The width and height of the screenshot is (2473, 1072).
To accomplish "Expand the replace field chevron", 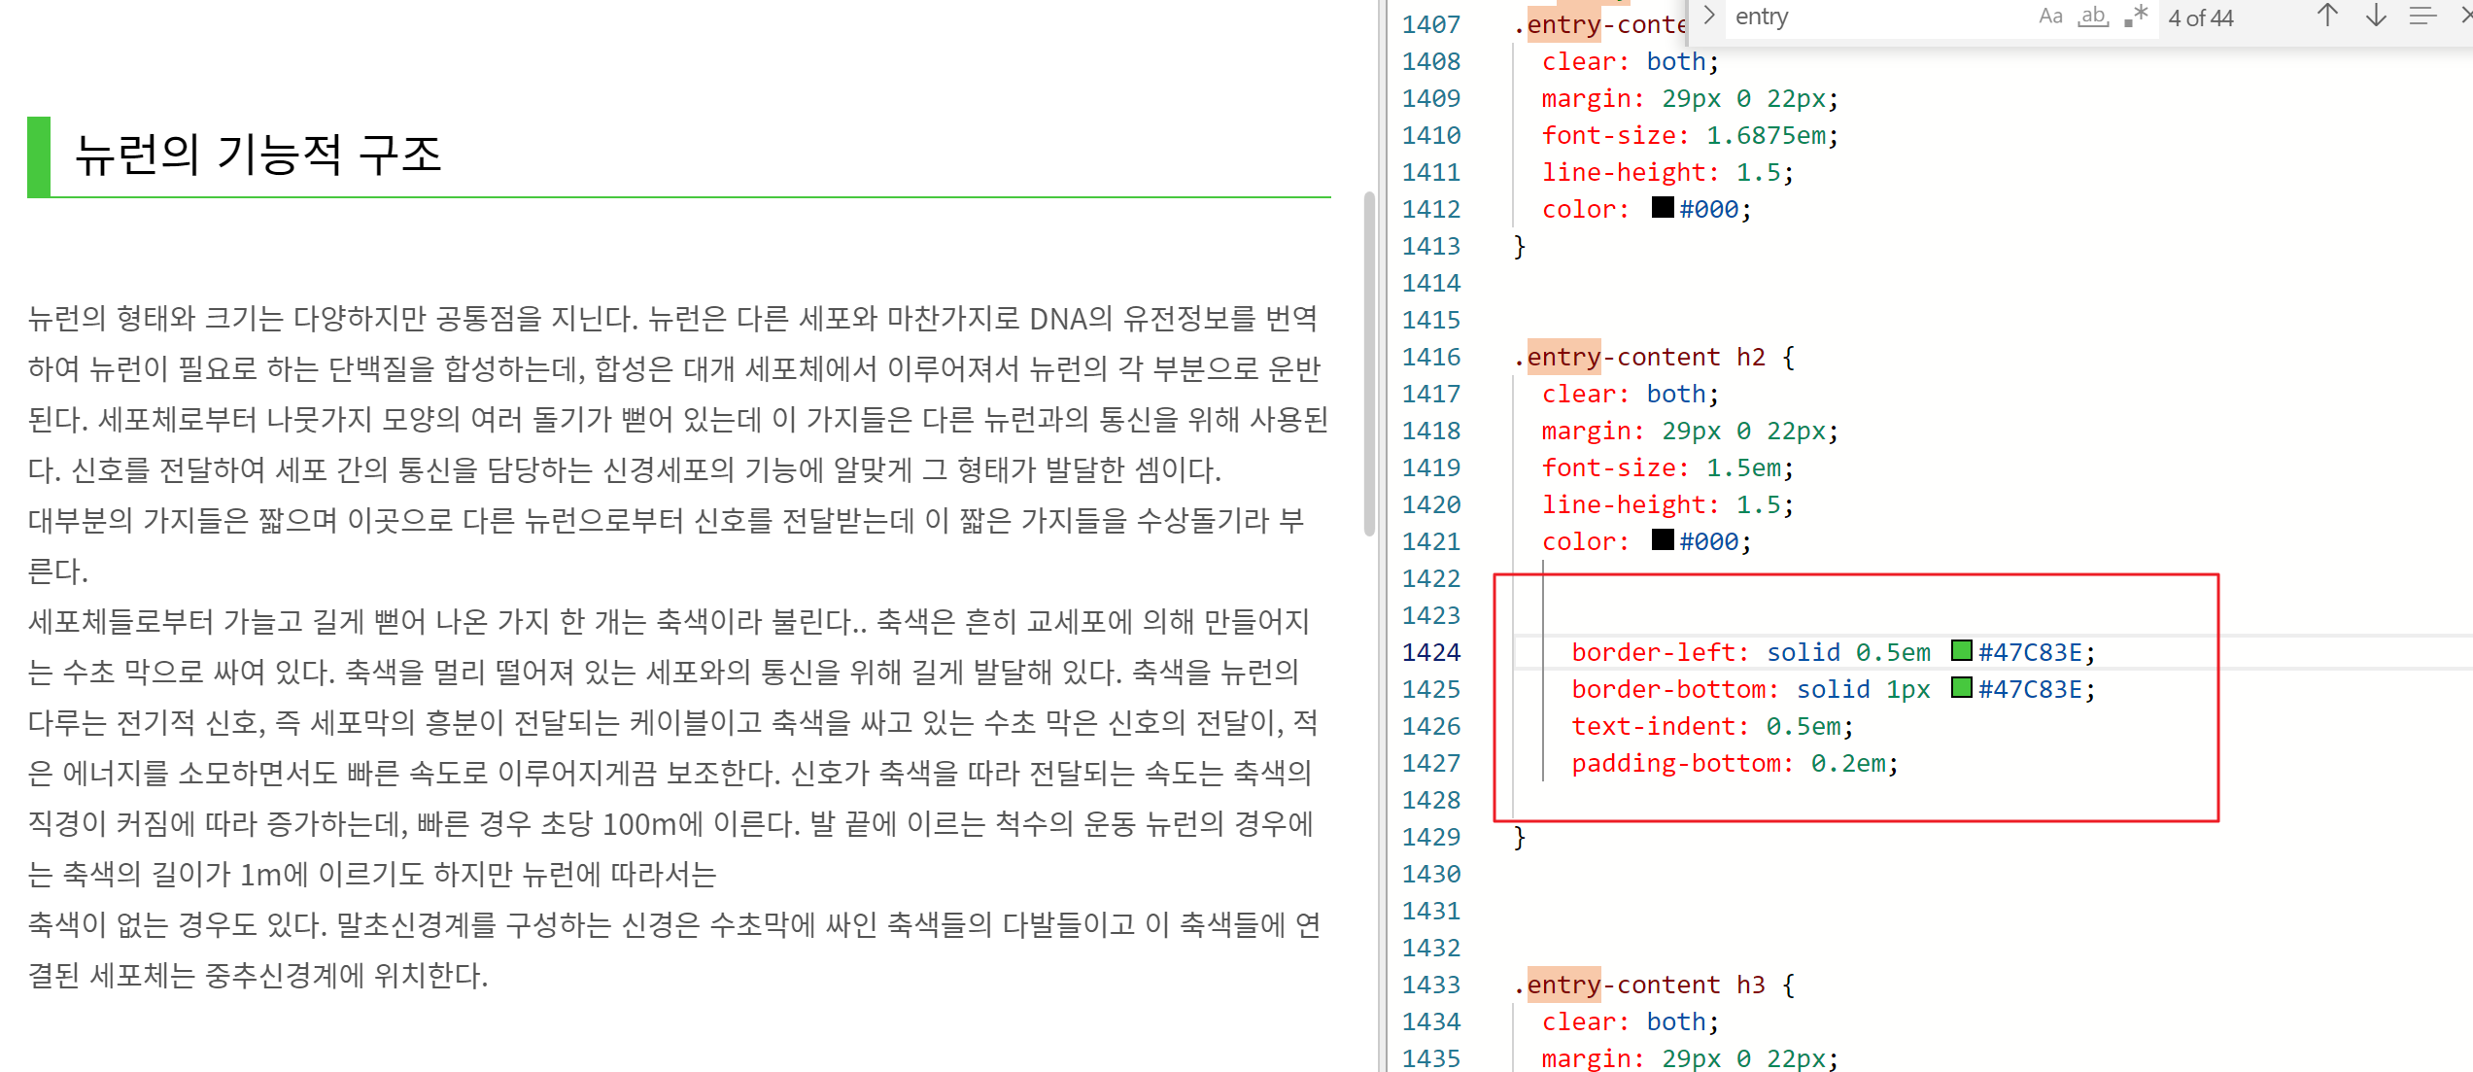I will 1709,16.
